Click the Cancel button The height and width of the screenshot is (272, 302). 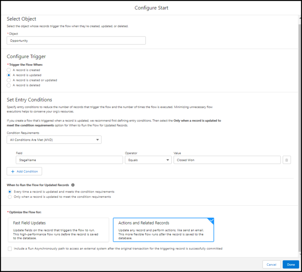pyautogui.click(x=271, y=265)
